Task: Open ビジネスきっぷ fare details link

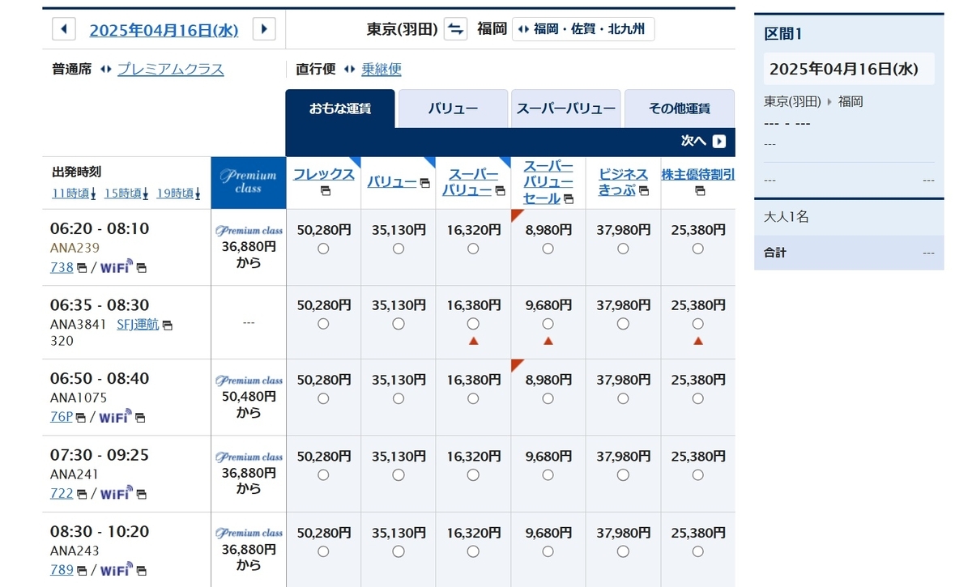Action: click(623, 182)
